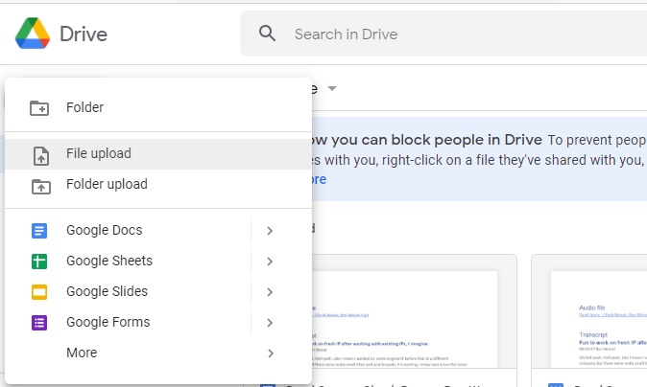
Task: Click the File upload icon
Action: pyautogui.click(x=41, y=156)
